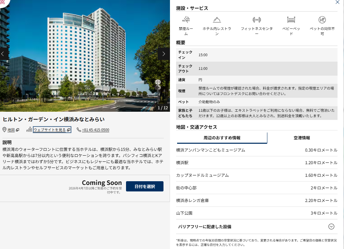This screenshot has width=344, height=249.
Task: Click the 街の中心部 row
Action: (x=257, y=188)
